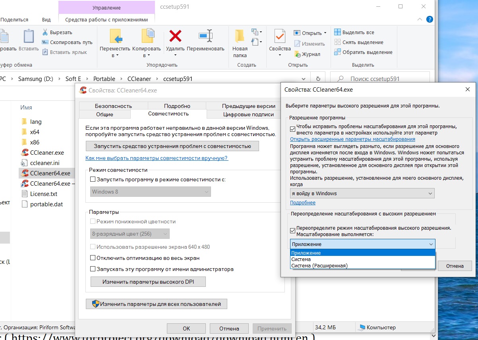Open the advanced scaling settings link
This screenshot has width=478, height=340.
[x=352, y=139]
